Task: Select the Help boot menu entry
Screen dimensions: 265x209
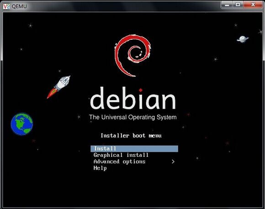Action: [x=100, y=168]
